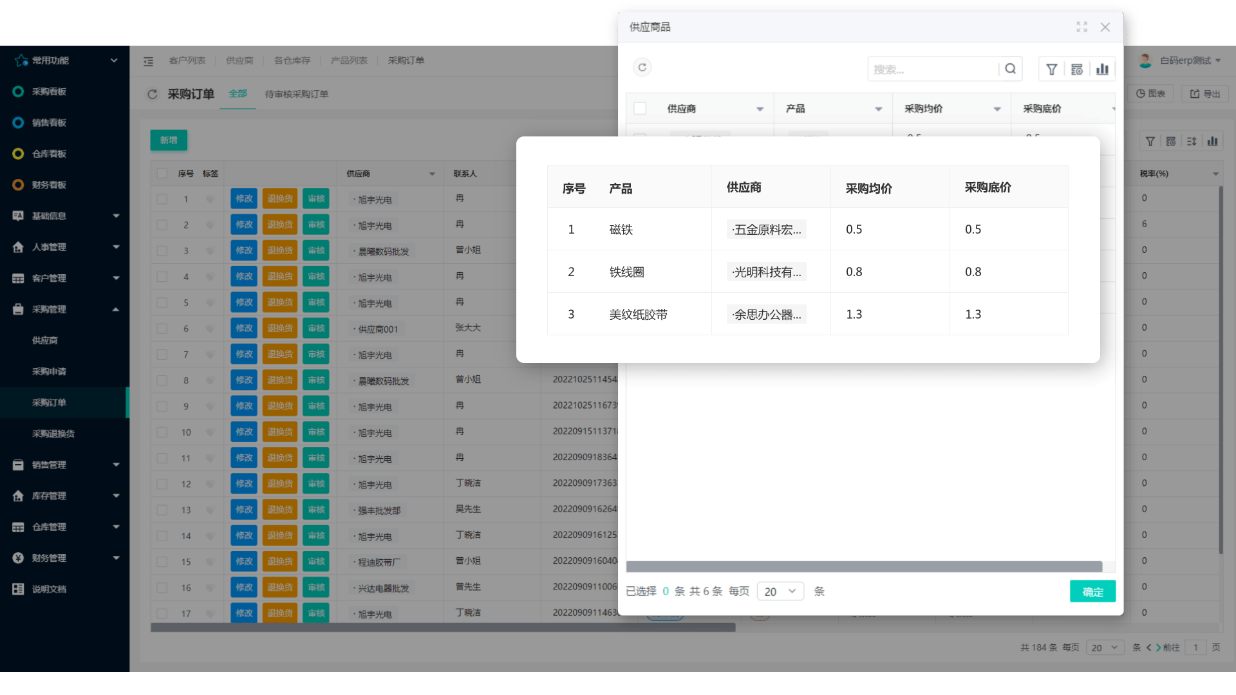Click 确定 button to confirm selection
1236x695 pixels.
click(1092, 591)
